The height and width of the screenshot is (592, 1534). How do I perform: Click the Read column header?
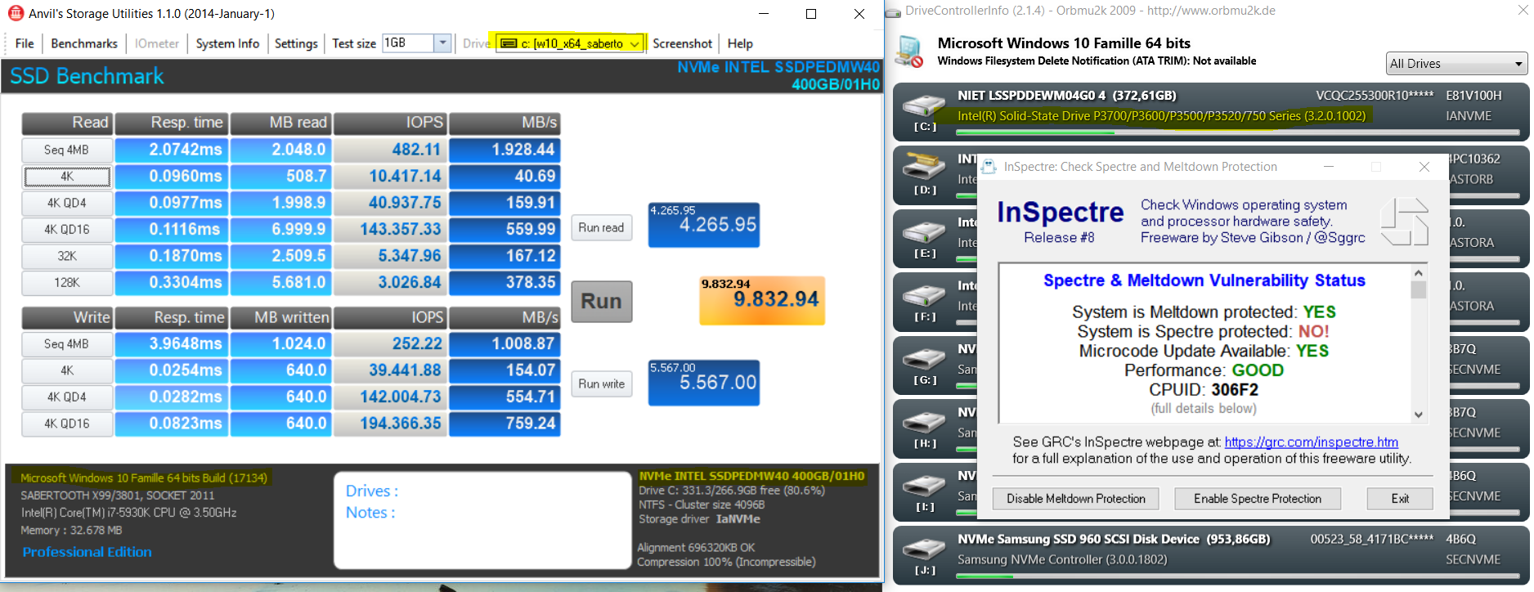pyautogui.click(x=67, y=123)
